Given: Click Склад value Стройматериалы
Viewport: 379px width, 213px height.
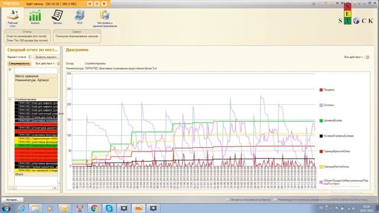Looking at the screenshot, I should click(95, 63).
